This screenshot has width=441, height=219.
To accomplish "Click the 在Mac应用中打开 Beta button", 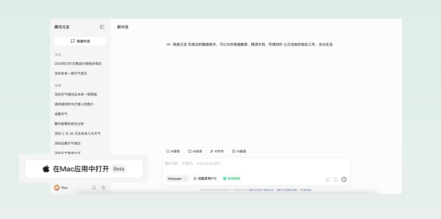I will click(x=84, y=169).
